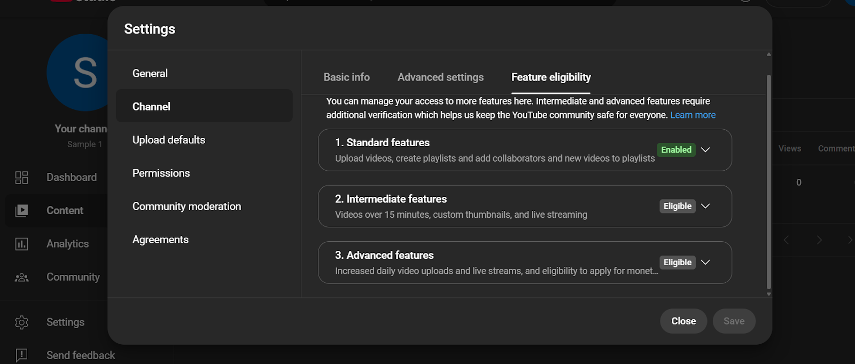Image resolution: width=855 pixels, height=364 pixels.
Task: Go to Dashboard in the sidebar
Action: tap(72, 177)
